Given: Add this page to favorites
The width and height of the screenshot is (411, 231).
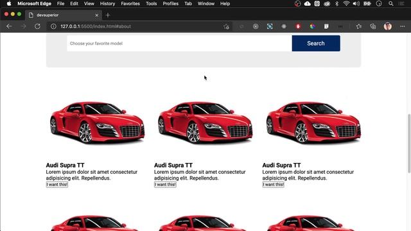Looking at the screenshot, I should 227,26.
